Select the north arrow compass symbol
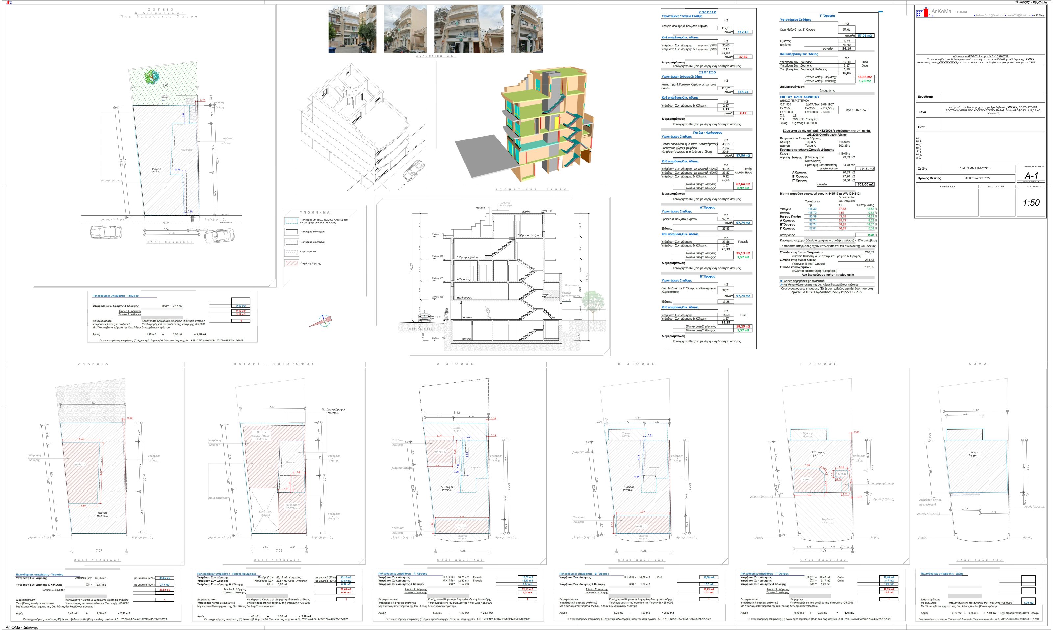The height and width of the screenshot is (630, 1053). pos(321,321)
